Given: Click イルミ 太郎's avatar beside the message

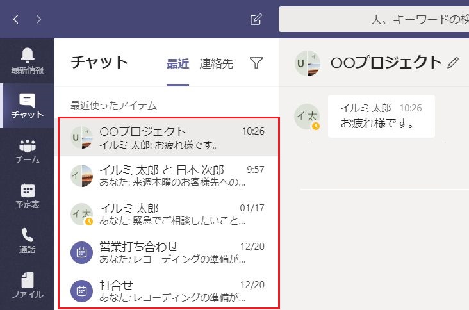Looking at the screenshot, I should [307, 117].
